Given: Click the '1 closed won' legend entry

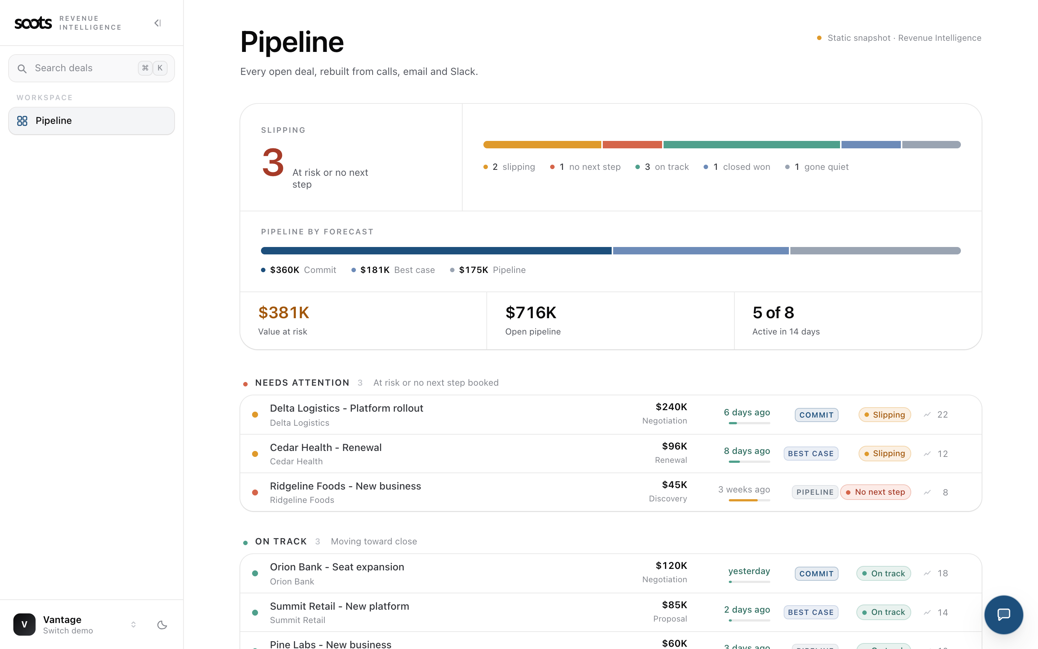Looking at the screenshot, I should (737, 167).
